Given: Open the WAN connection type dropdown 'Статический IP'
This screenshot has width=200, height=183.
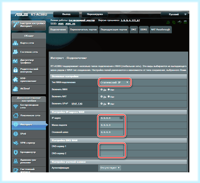Looking at the screenshot, I should pyautogui.click(x=114, y=83).
